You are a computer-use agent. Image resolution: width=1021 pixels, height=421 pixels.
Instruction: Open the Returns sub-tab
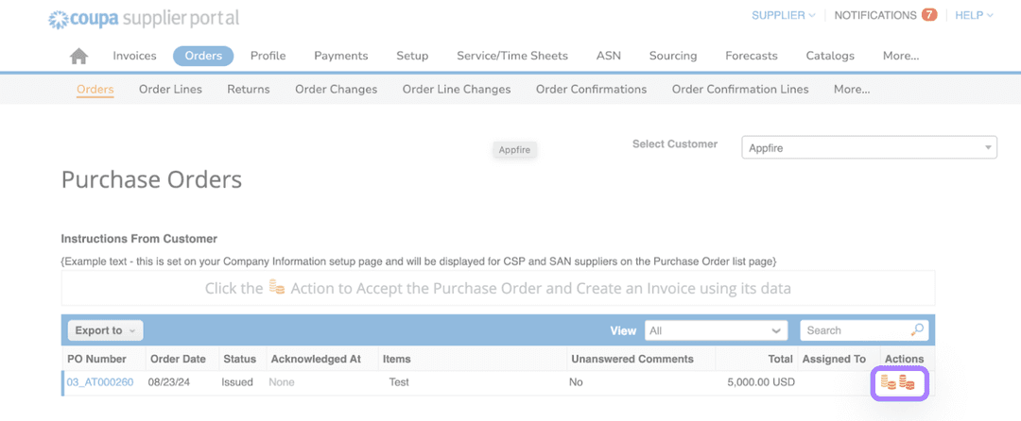click(248, 89)
